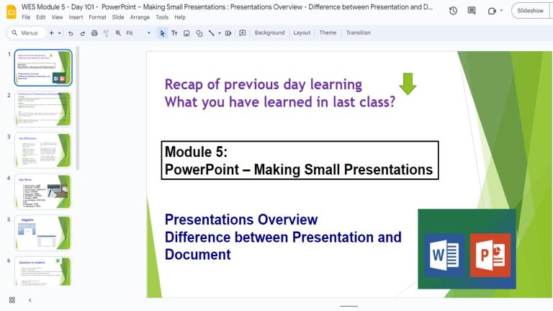Viewport: 553px width, 311px height.
Task: Expand the new slide layout dropdown
Action: click(x=59, y=33)
